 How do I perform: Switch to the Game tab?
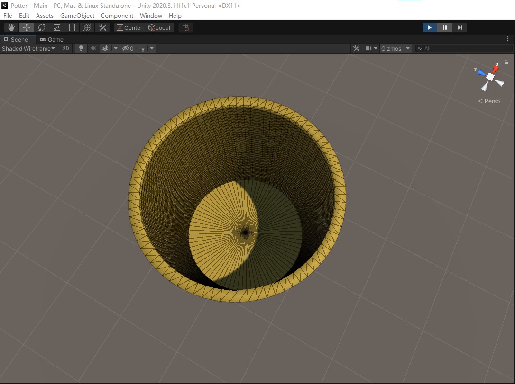point(52,39)
